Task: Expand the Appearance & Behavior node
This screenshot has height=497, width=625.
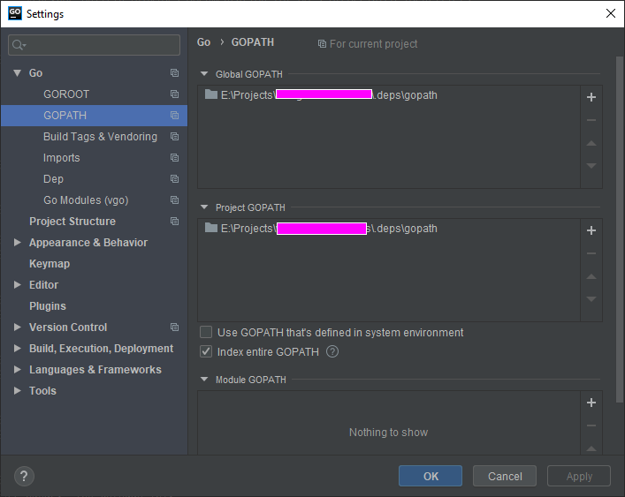Action: 17,243
